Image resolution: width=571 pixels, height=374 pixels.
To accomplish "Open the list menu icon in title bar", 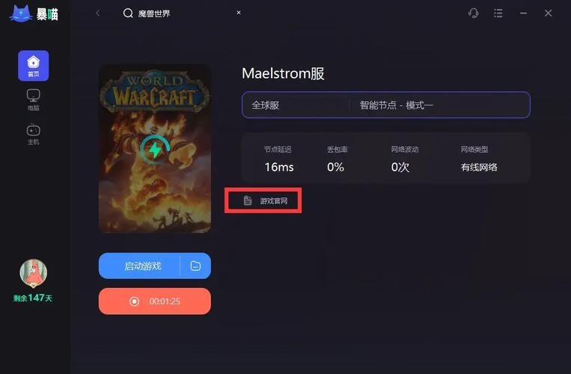I will tap(498, 13).
